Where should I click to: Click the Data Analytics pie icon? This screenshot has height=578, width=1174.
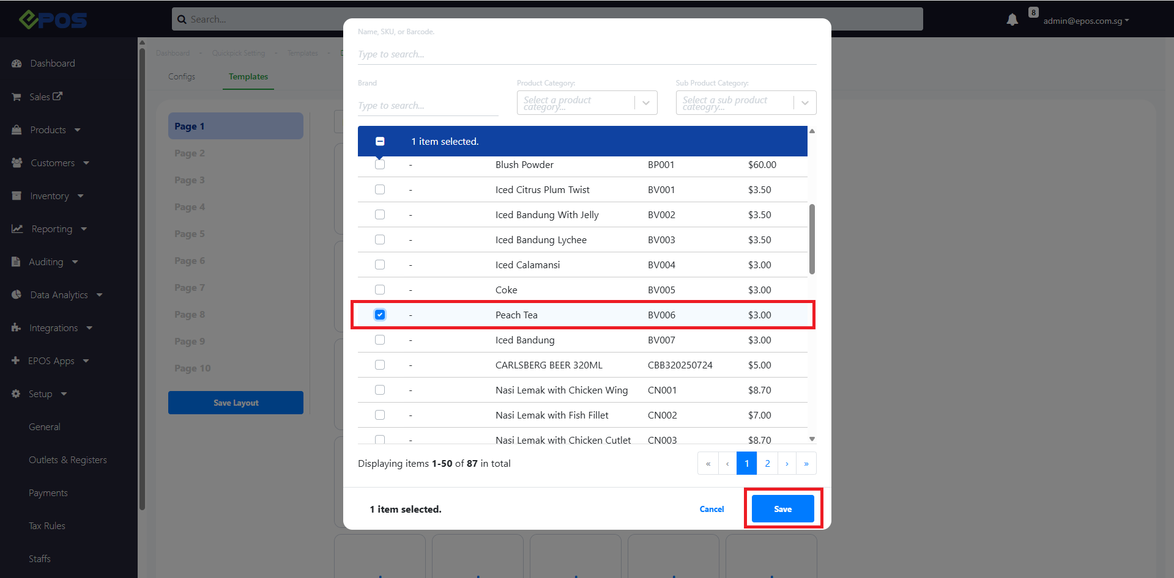[17, 295]
